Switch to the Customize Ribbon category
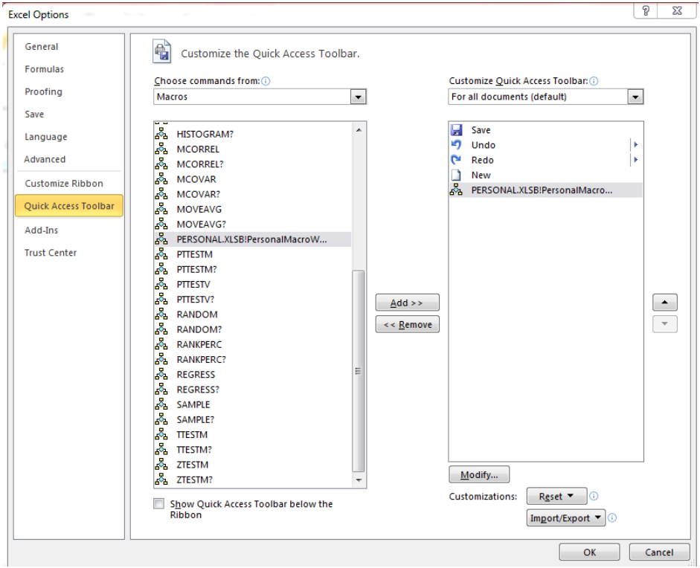700x568 pixels. (64, 184)
